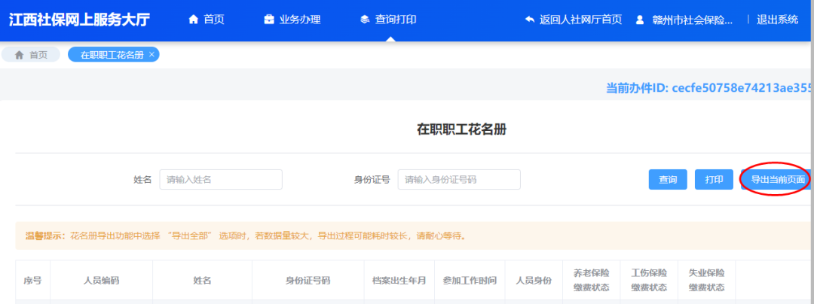Click the house icon in the 首页 breadcrumb tab
Image resolution: width=814 pixels, height=304 pixels.
pos(19,55)
